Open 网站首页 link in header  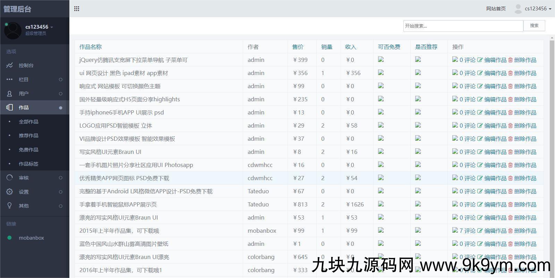[496, 9]
